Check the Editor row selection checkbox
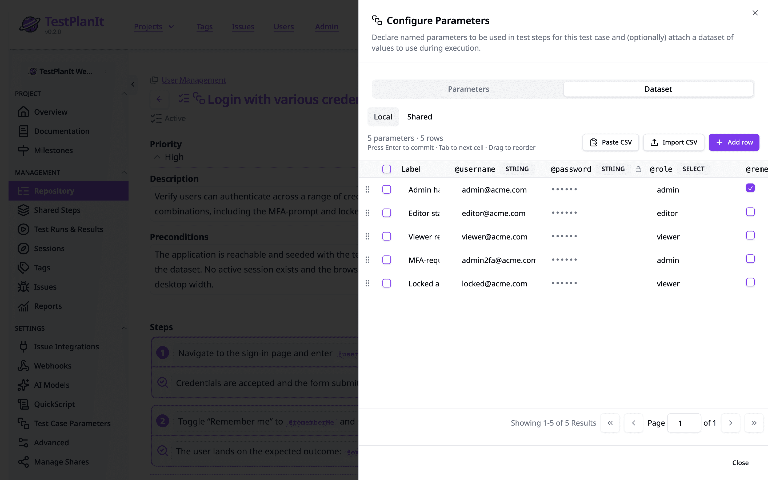This screenshot has width=768, height=480. tap(387, 213)
